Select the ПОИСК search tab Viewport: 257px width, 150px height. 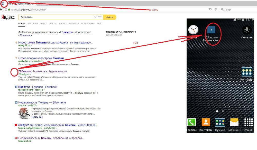tap(22, 23)
